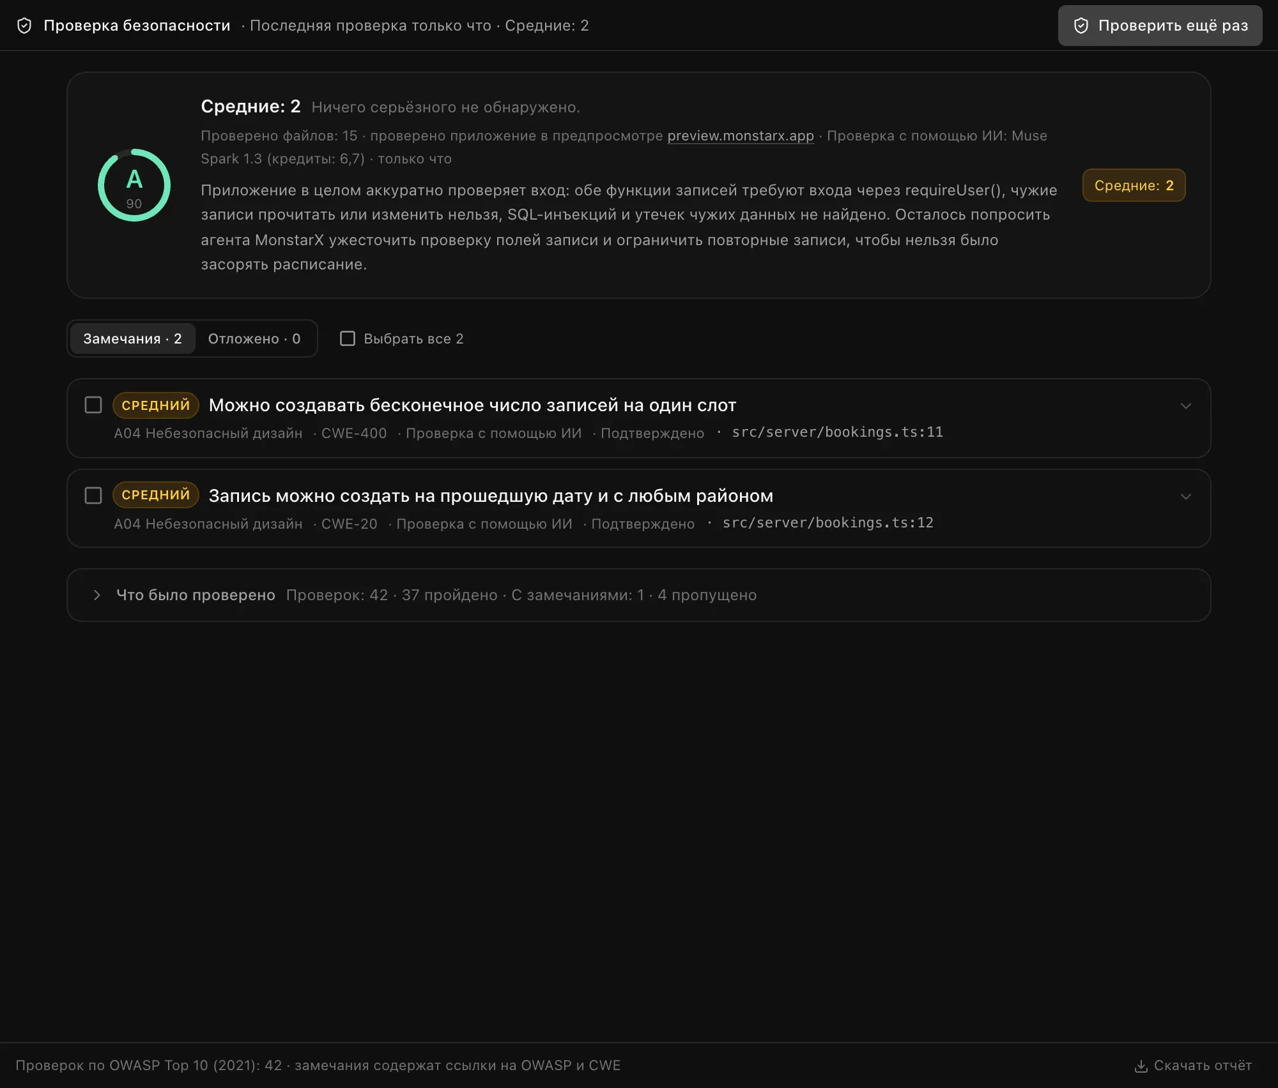Click the Ничего серьёзного не обнаружено text
Image resolution: width=1278 pixels, height=1088 pixels.
[x=445, y=107]
